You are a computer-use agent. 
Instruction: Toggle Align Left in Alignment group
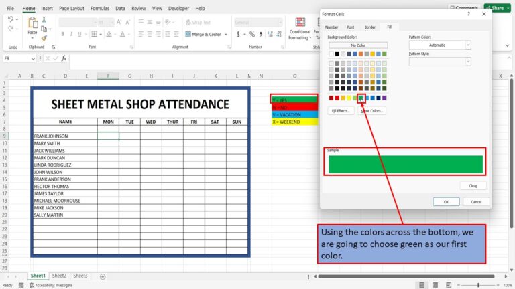141,34
